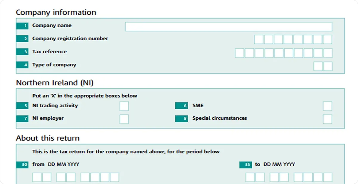Image resolution: width=358 pixels, height=184 pixels.
Task: Click the Company name text field
Action: click(229, 26)
